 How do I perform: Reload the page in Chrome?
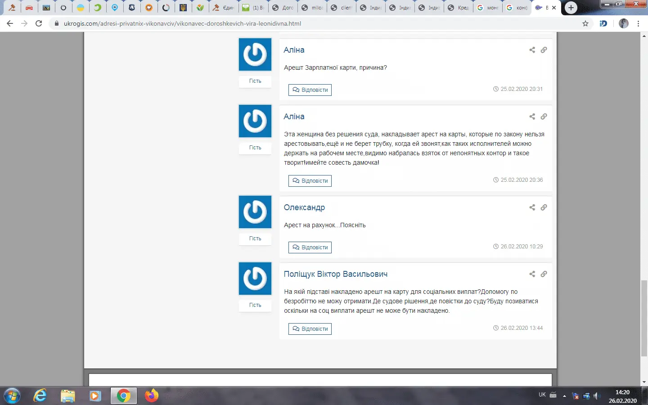click(x=39, y=23)
